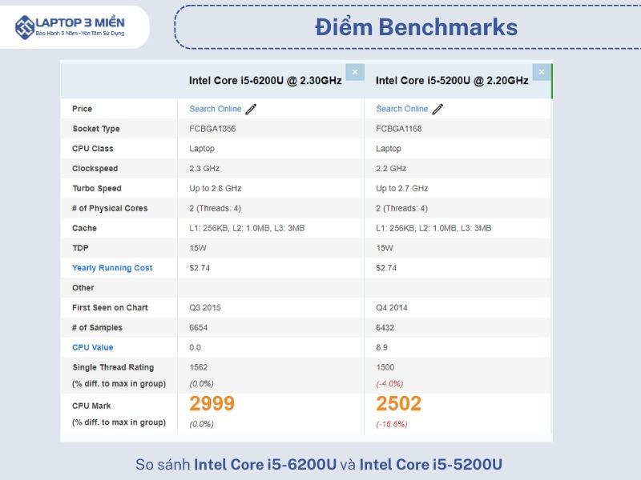Click the Price row label
Screen dimensions: 641x480
(x=83, y=109)
